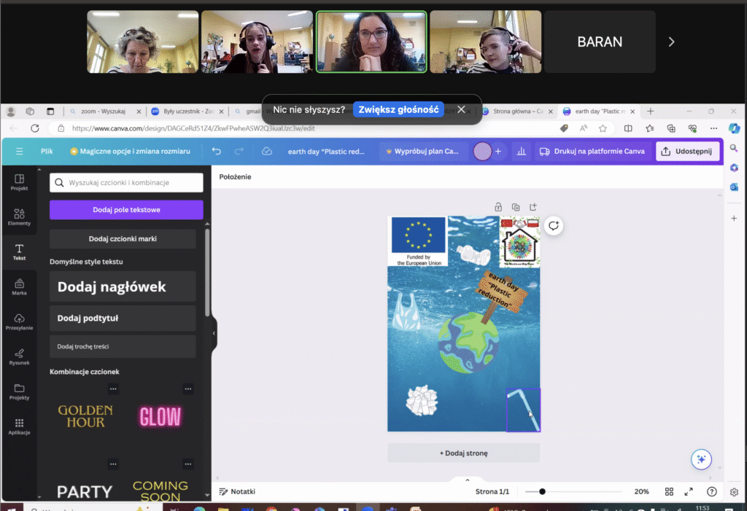
Task: Toggle fullscreen presentation mode
Action: click(689, 491)
